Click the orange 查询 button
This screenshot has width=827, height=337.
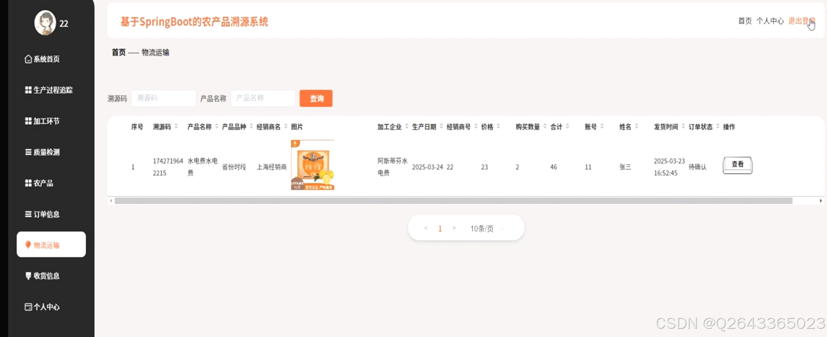click(x=316, y=99)
